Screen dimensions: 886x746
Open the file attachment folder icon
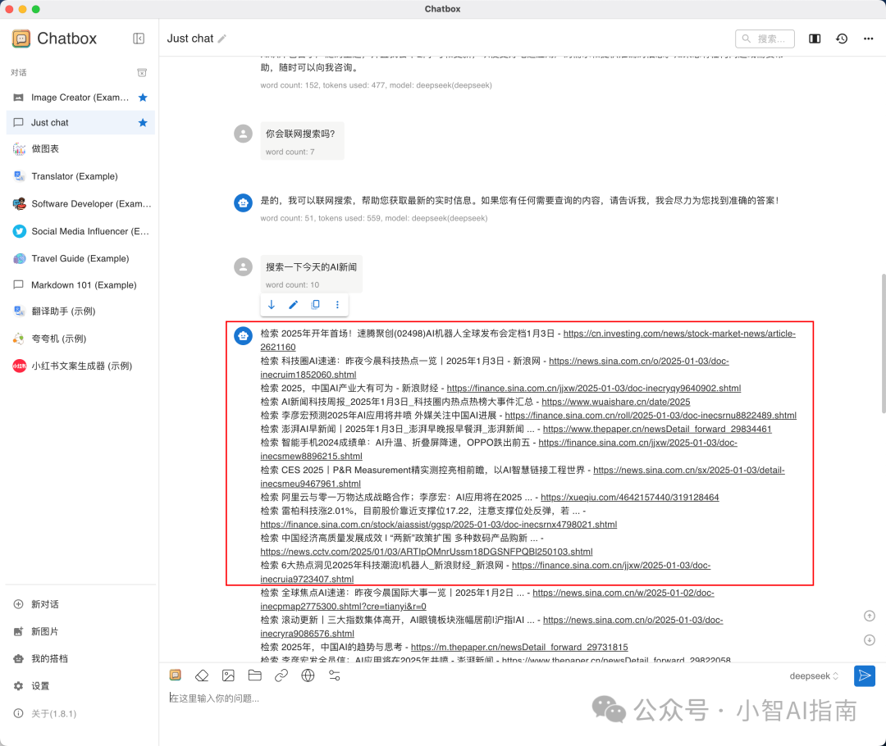(254, 675)
